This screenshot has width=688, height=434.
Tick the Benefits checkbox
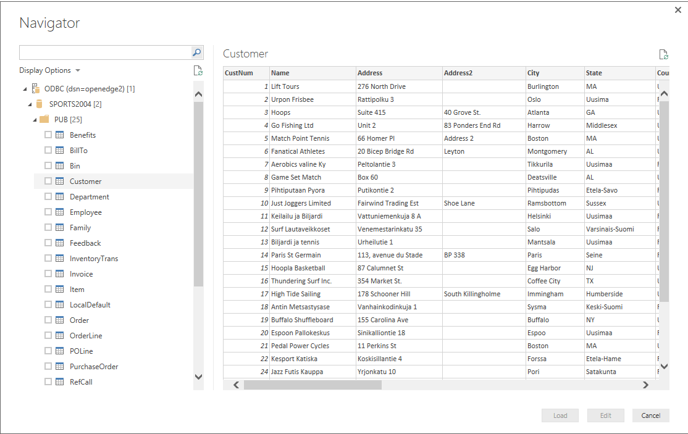(48, 135)
